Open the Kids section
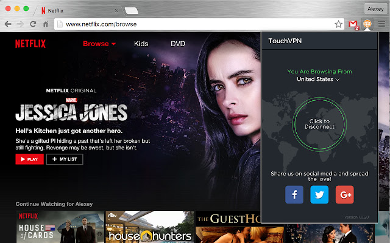Screen dimensions: 390x243 point(141,44)
